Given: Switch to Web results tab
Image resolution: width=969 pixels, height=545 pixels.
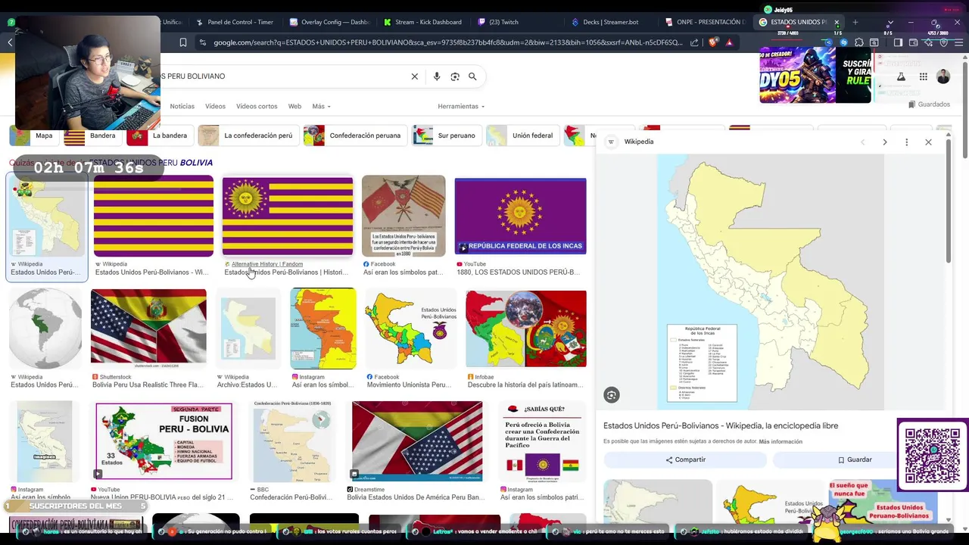Looking at the screenshot, I should coord(294,107).
